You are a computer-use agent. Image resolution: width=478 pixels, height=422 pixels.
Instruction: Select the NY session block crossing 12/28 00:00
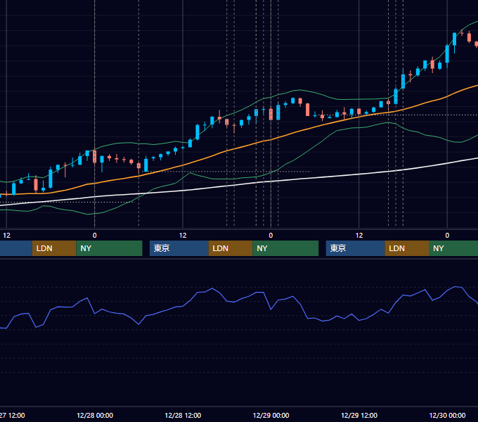(109, 248)
